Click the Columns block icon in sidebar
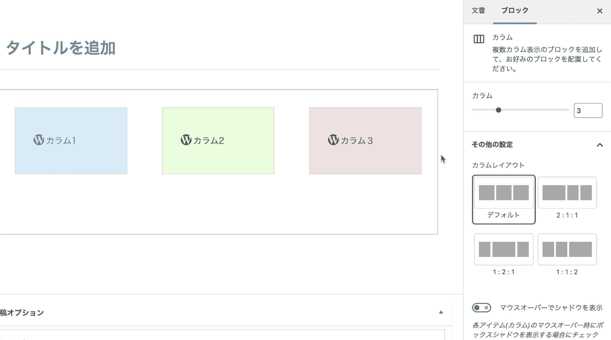611x340 pixels. (478, 39)
